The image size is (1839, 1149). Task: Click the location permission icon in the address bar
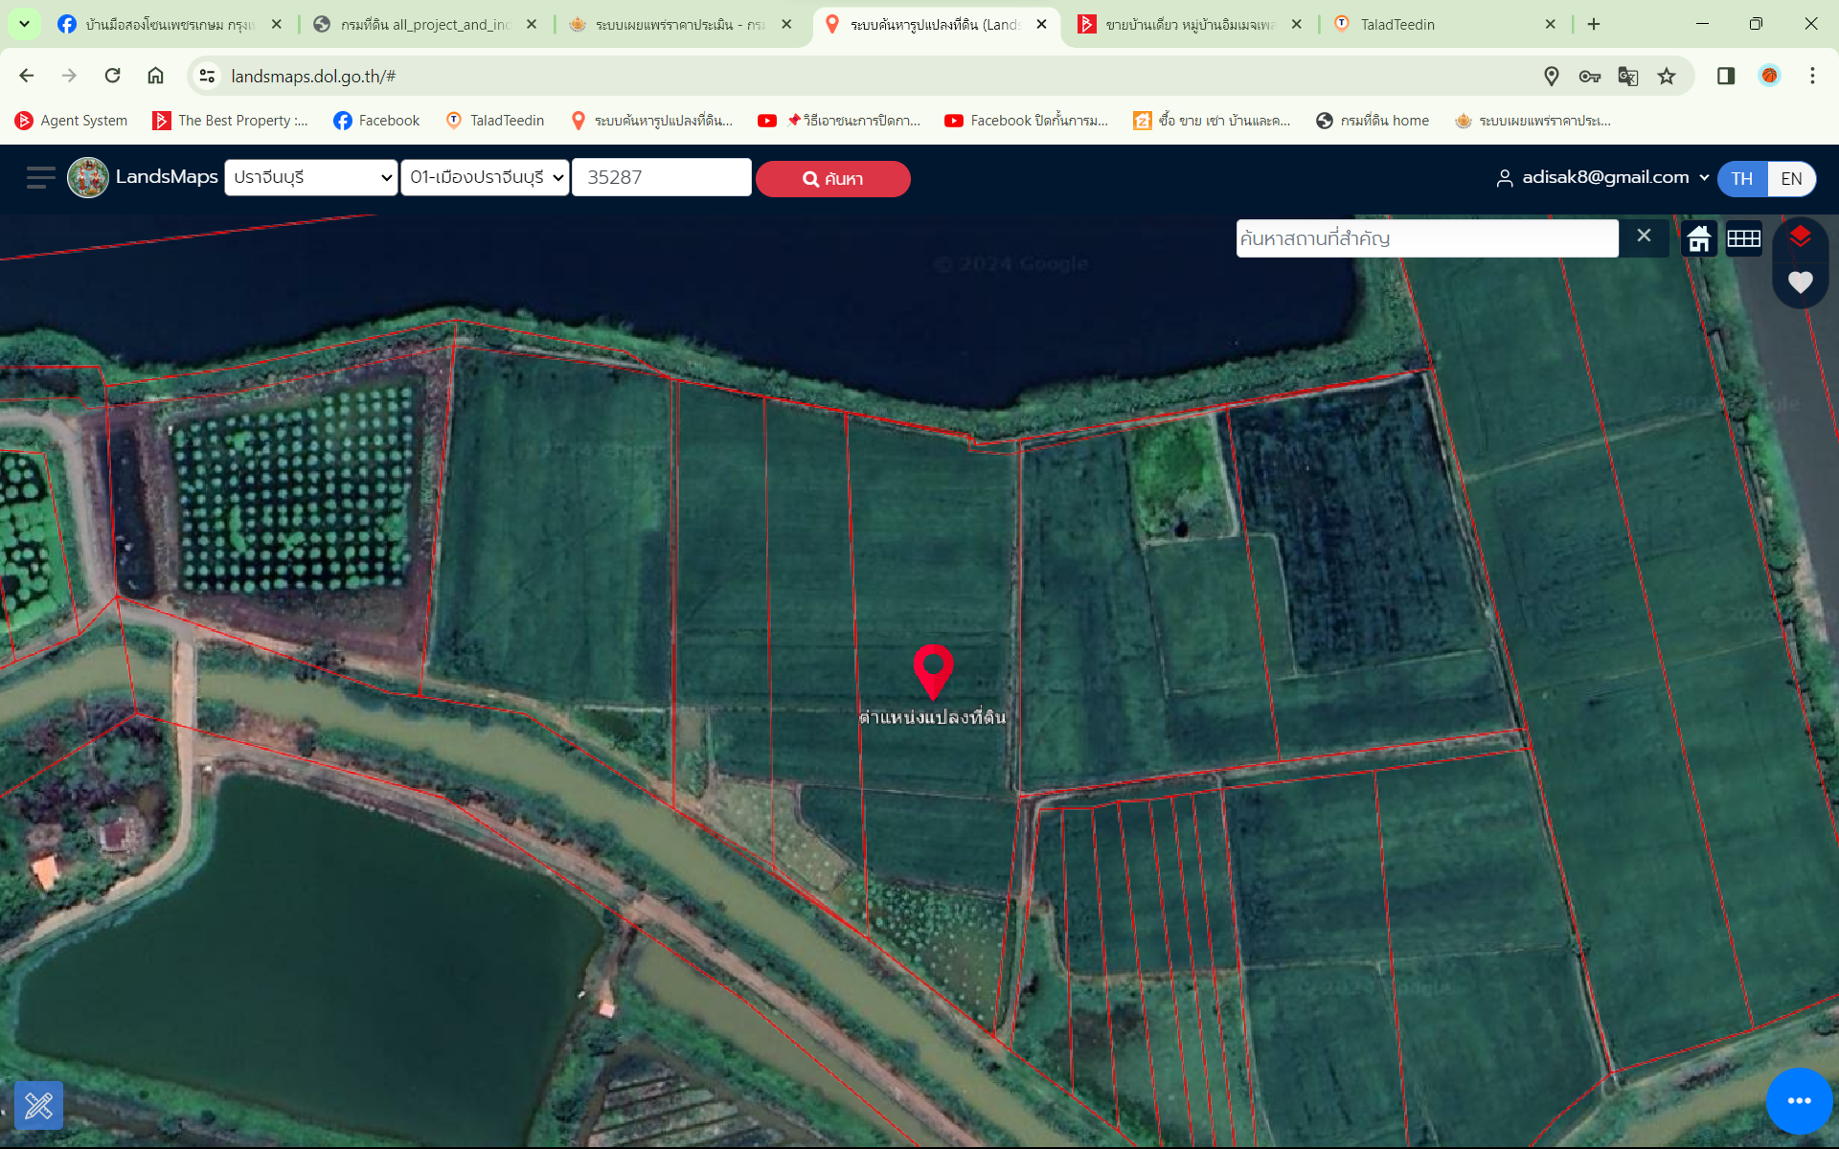1552,76
